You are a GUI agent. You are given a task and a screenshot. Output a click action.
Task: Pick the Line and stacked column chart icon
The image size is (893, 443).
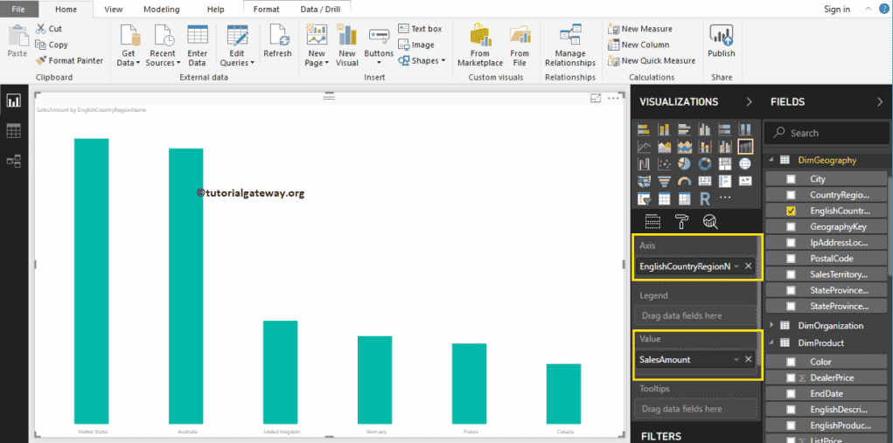(704, 148)
